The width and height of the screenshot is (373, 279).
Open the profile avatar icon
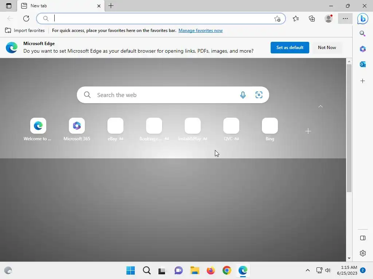click(x=329, y=19)
